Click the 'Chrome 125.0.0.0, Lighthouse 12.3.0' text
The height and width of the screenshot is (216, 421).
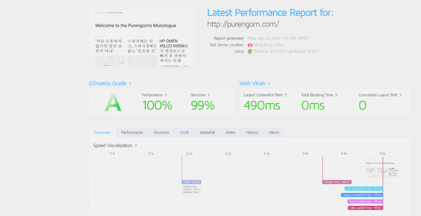tap(286, 51)
